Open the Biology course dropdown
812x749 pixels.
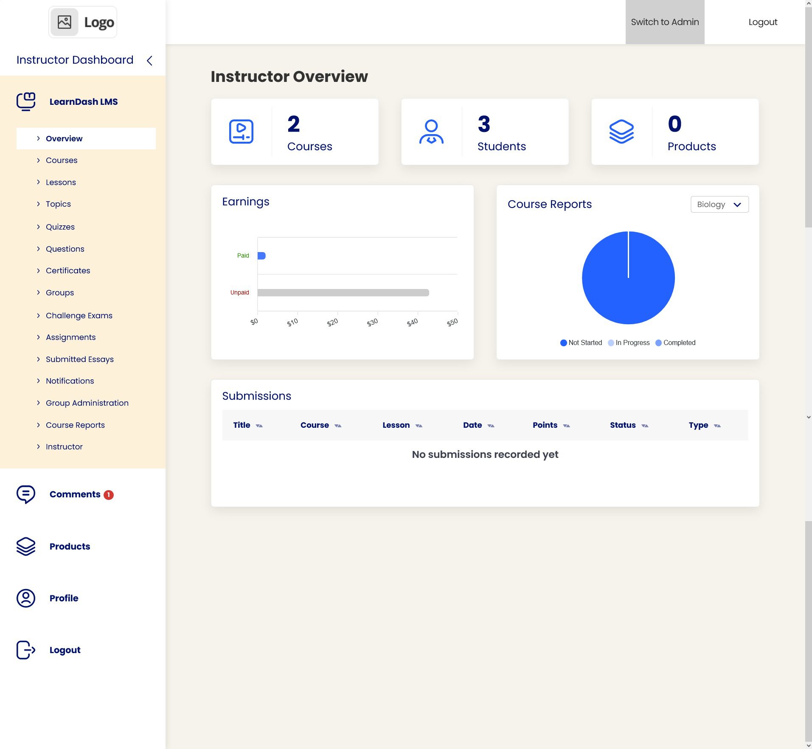[719, 205]
